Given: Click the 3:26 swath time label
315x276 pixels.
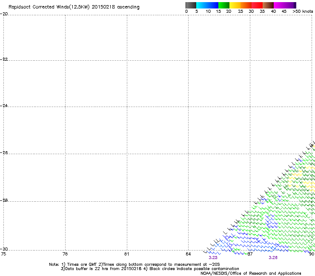Looking at the screenshot, I should 273,258.
